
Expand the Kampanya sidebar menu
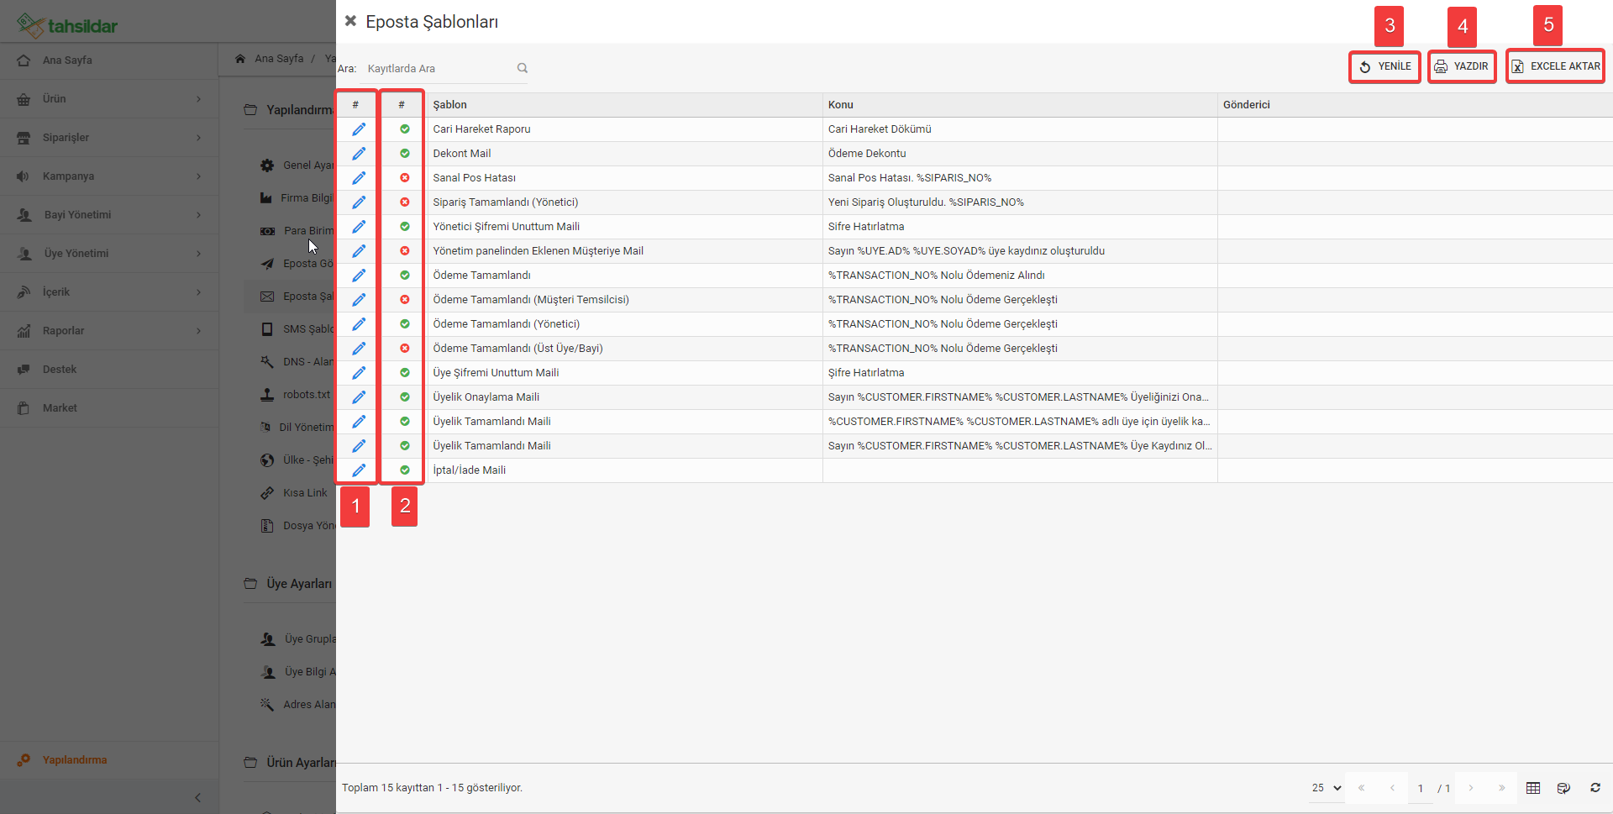(x=109, y=176)
